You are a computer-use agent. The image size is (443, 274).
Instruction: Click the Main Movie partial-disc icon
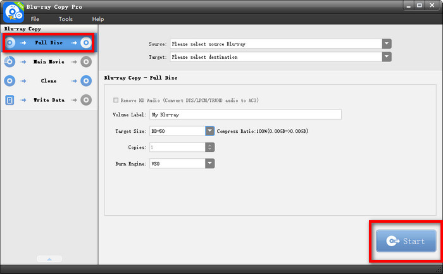point(10,62)
